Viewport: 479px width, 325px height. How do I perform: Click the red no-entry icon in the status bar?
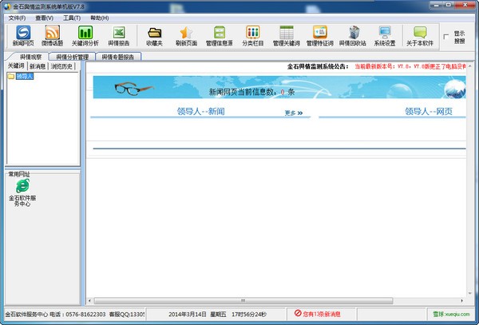coord(298,313)
